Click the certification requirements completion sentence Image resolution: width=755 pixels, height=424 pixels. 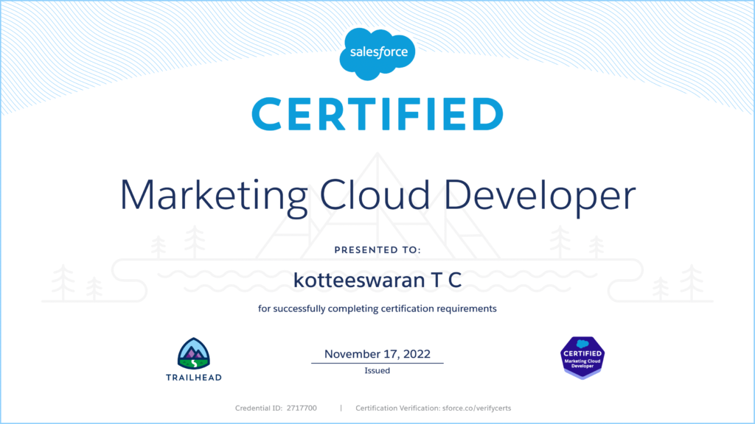coord(377,308)
